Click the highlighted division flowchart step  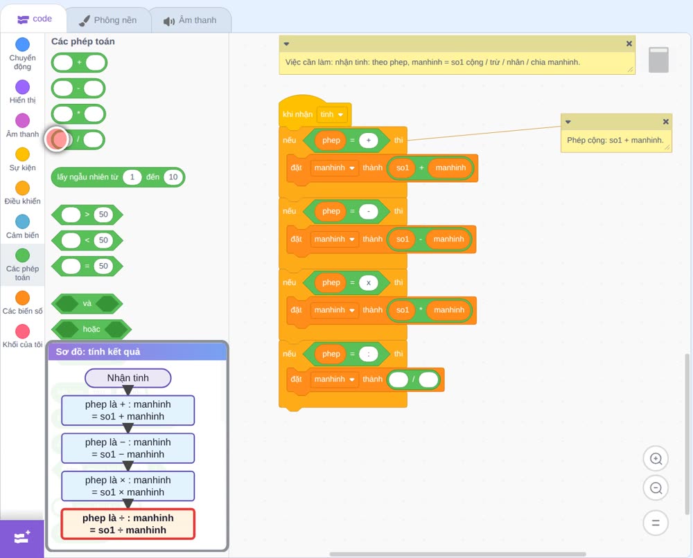coord(128,524)
